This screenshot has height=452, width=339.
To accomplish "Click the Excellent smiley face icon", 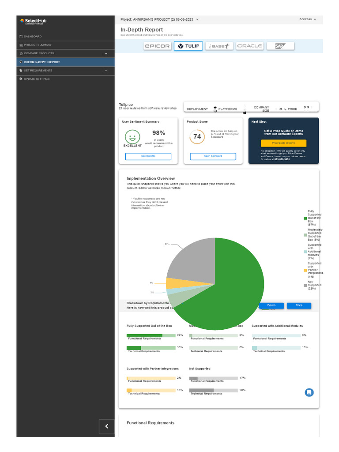I will pos(132,137).
